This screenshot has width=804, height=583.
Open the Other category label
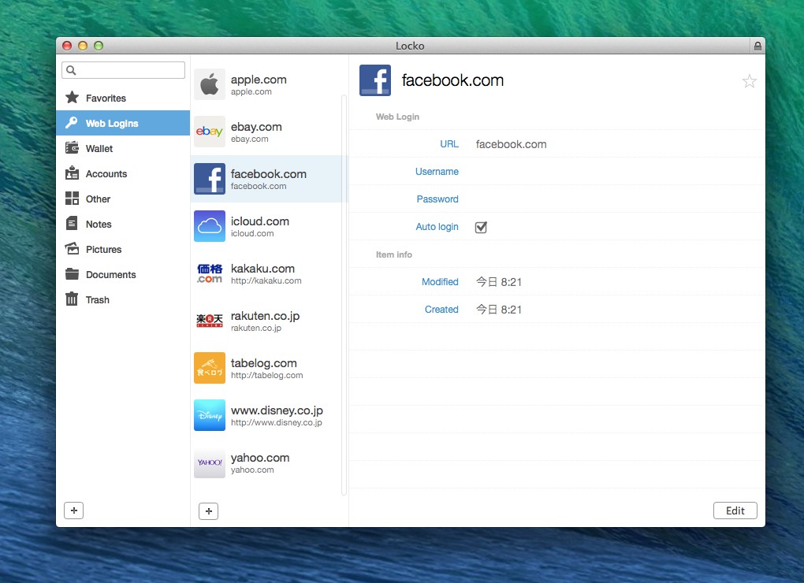click(x=98, y=199)
